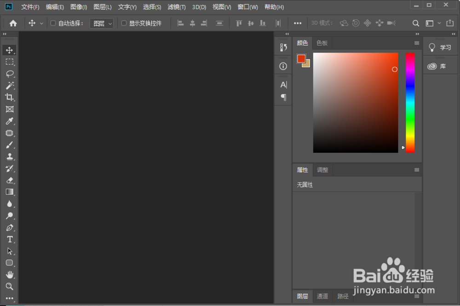Select the Healing Brush patch tool
The width and height of the screenshot is (460, 306).
(9, 133)
